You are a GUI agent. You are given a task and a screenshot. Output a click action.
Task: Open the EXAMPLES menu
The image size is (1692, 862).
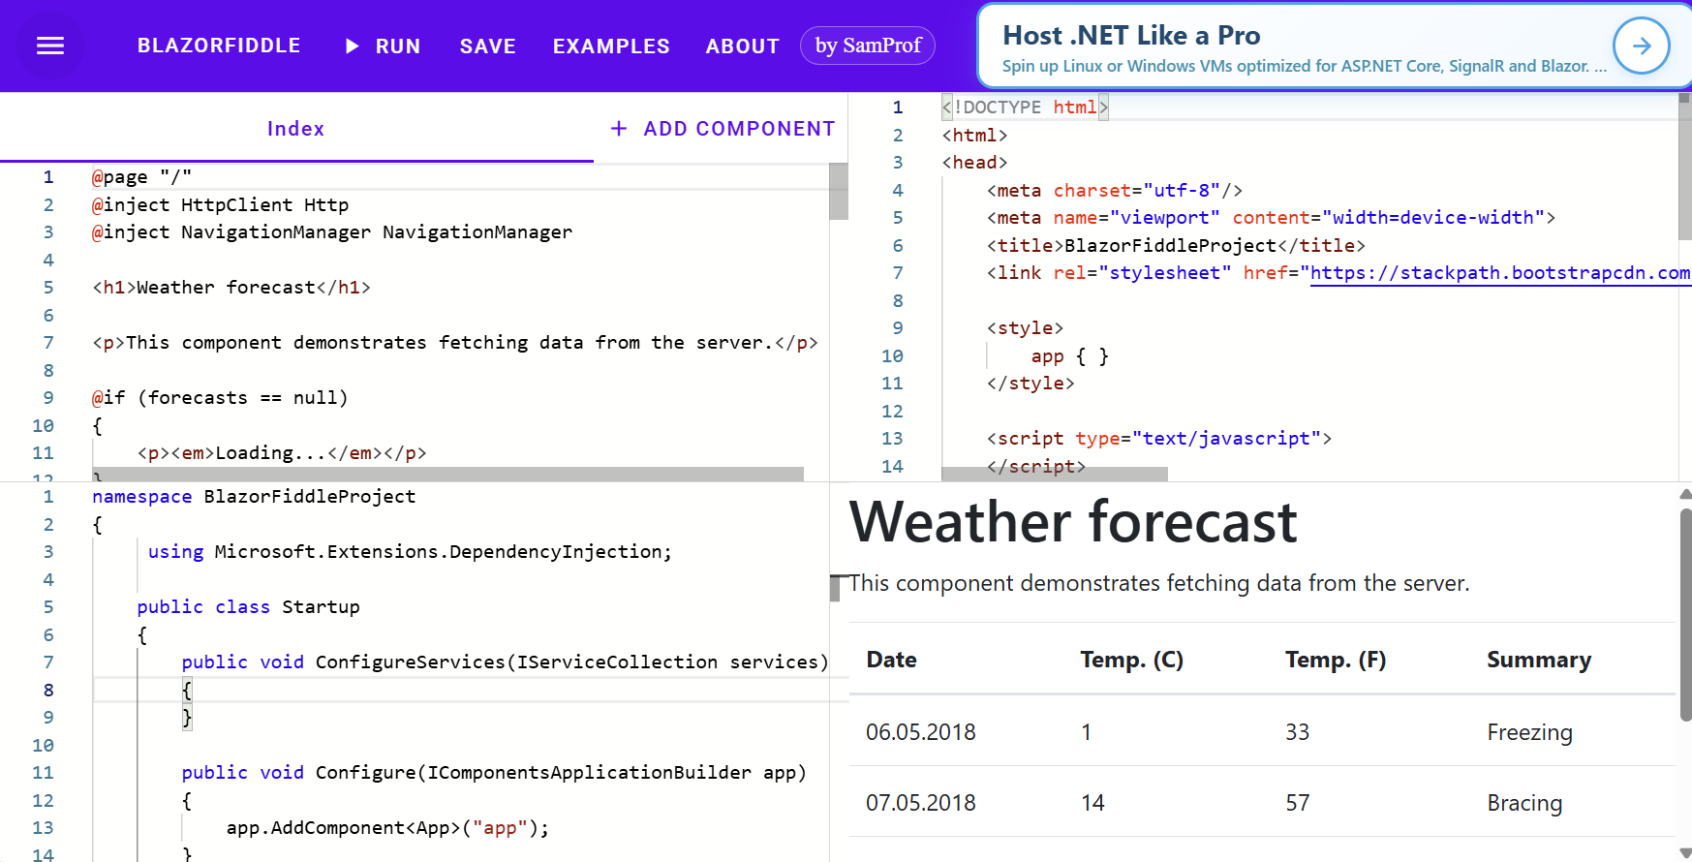tap(611, 46)
